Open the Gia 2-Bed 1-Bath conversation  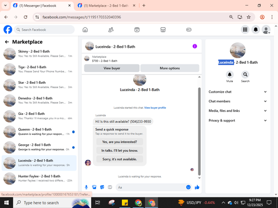(x=39, y=116)
